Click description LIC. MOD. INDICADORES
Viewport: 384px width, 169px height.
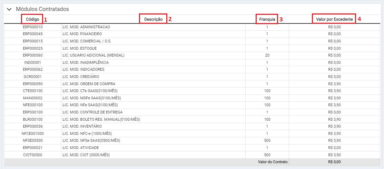83,69
